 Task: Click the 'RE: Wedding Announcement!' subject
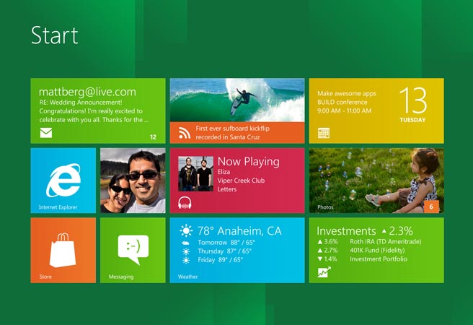81,103
